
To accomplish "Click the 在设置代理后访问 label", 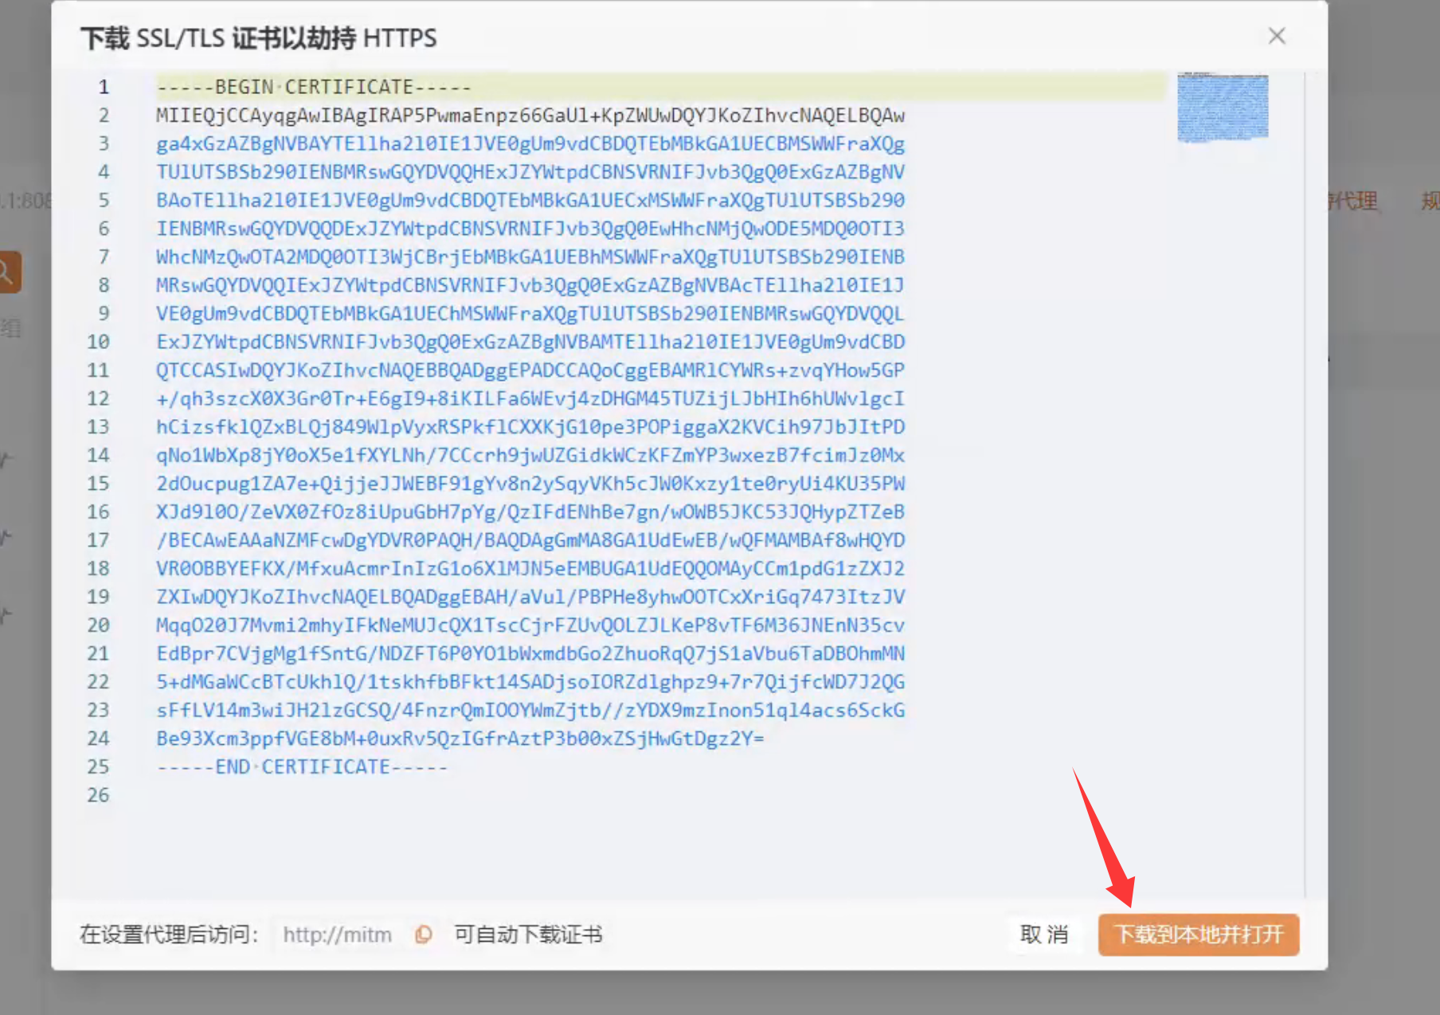I will pyautogui.click(x=169, y=935).
